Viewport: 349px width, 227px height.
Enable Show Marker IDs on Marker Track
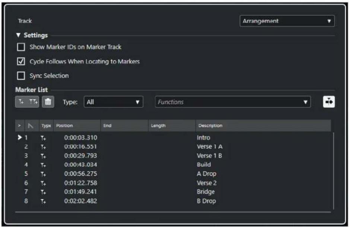coord(21,47)
